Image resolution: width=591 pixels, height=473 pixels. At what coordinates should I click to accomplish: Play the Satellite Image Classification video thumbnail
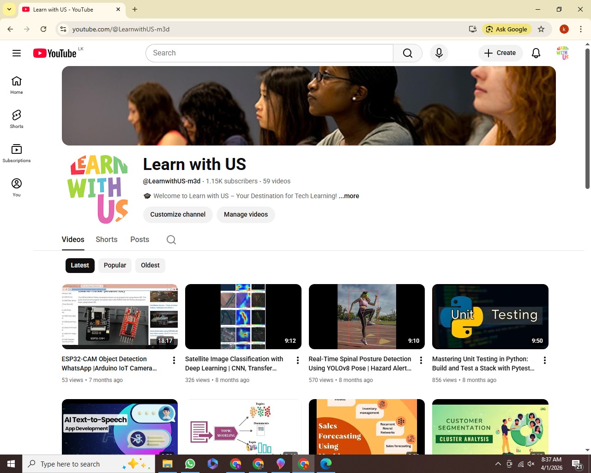[243, 316]
